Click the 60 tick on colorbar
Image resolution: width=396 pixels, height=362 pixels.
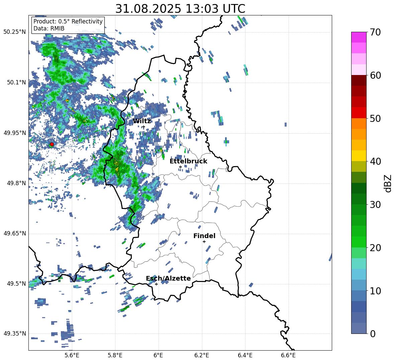pos(375,75)
